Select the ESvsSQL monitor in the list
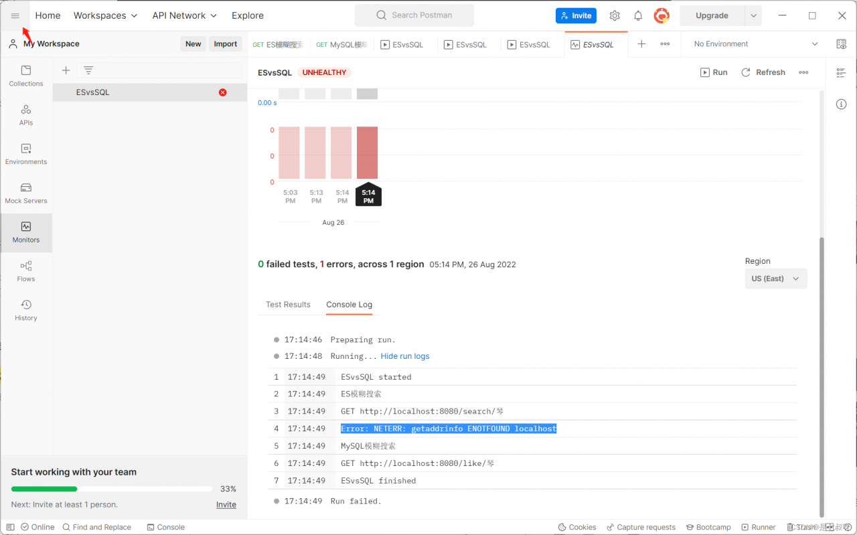857x535 pixels. 93,92
